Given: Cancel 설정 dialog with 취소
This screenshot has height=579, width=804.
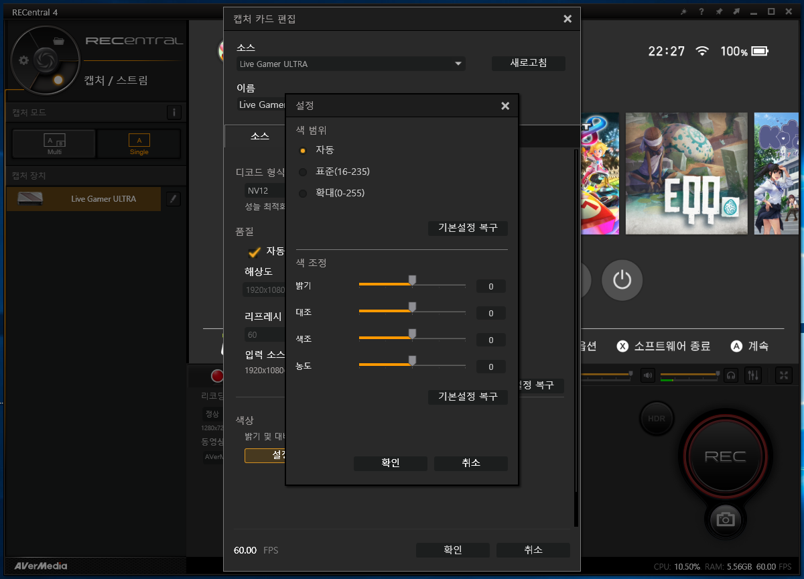Looking at the screenshot, I should click(471, 463).
